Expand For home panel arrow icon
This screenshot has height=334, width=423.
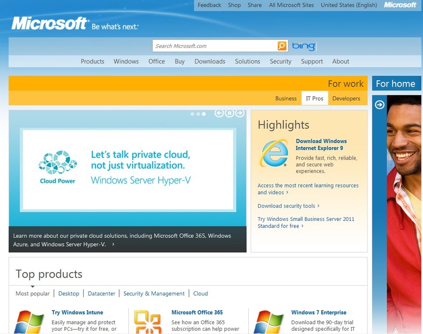pyautogui.click(x=380, y=105)
